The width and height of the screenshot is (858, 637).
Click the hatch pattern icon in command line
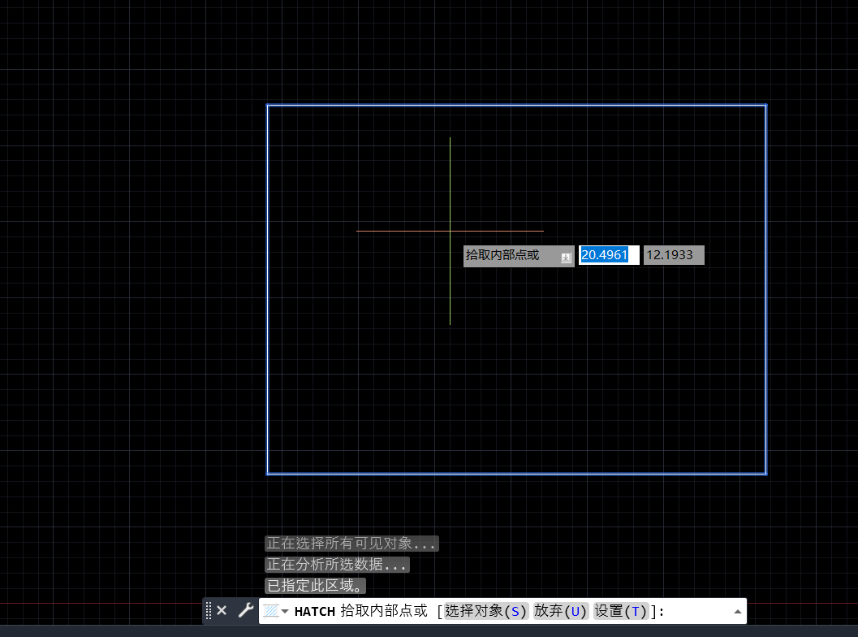point(270,611)
